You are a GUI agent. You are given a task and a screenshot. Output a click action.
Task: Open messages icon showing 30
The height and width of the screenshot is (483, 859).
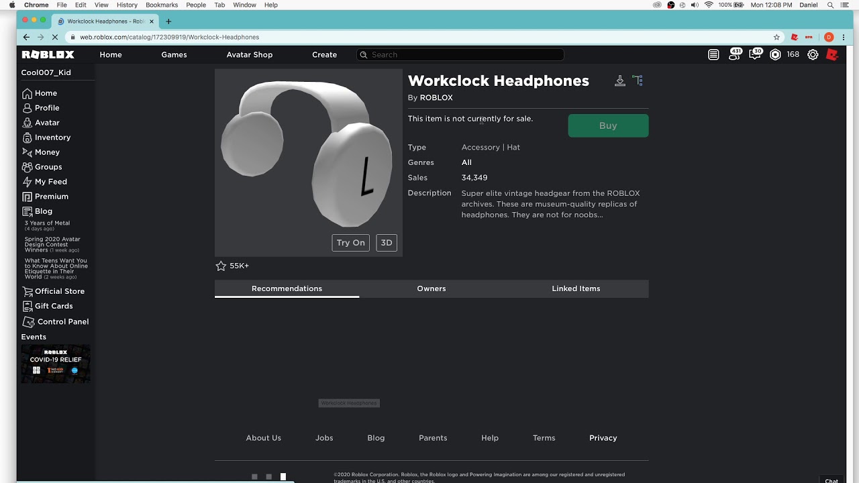pyautogui.click(x=756, y=54)
